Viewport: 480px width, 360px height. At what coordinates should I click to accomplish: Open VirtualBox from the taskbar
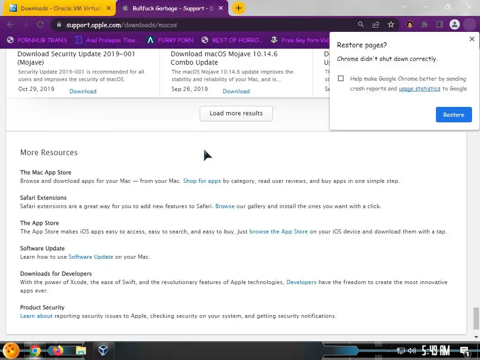point(103,350)
